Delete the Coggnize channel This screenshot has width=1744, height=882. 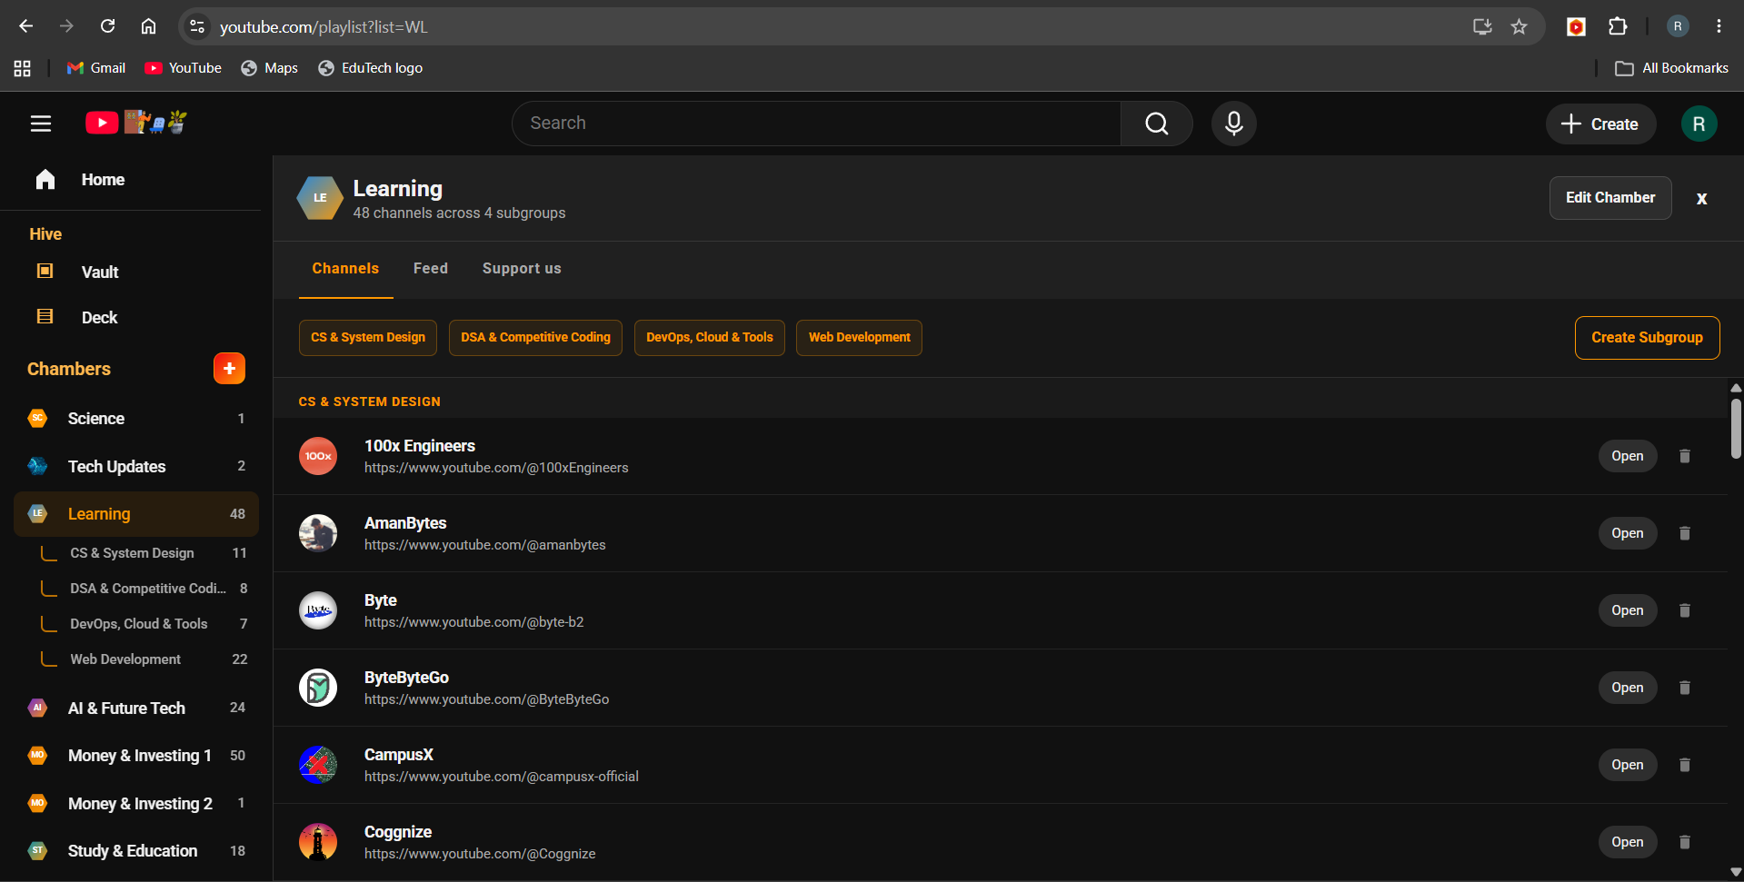point(1684,842)
